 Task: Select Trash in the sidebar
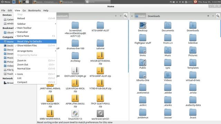point(8,74)
